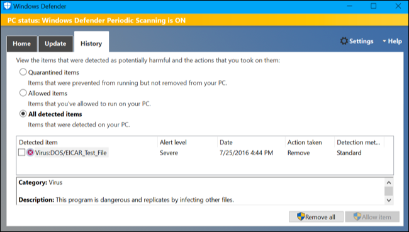Maximize the Windows Defender window
The width and height of the screenshot is (409, 232).
coord(374,6)
